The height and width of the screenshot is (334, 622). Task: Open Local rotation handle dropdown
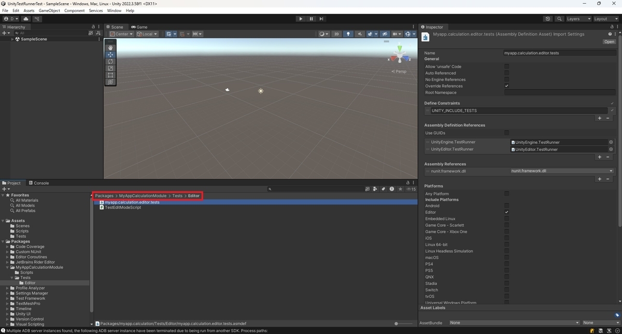(148, 34)
